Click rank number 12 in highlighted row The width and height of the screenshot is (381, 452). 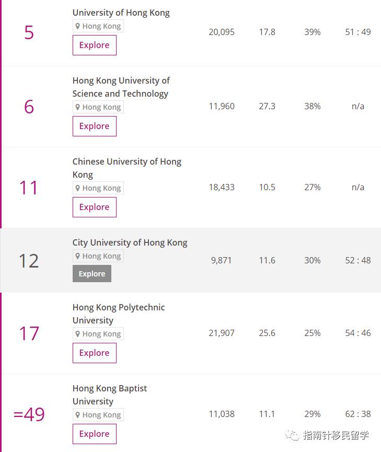click(29, 261)
